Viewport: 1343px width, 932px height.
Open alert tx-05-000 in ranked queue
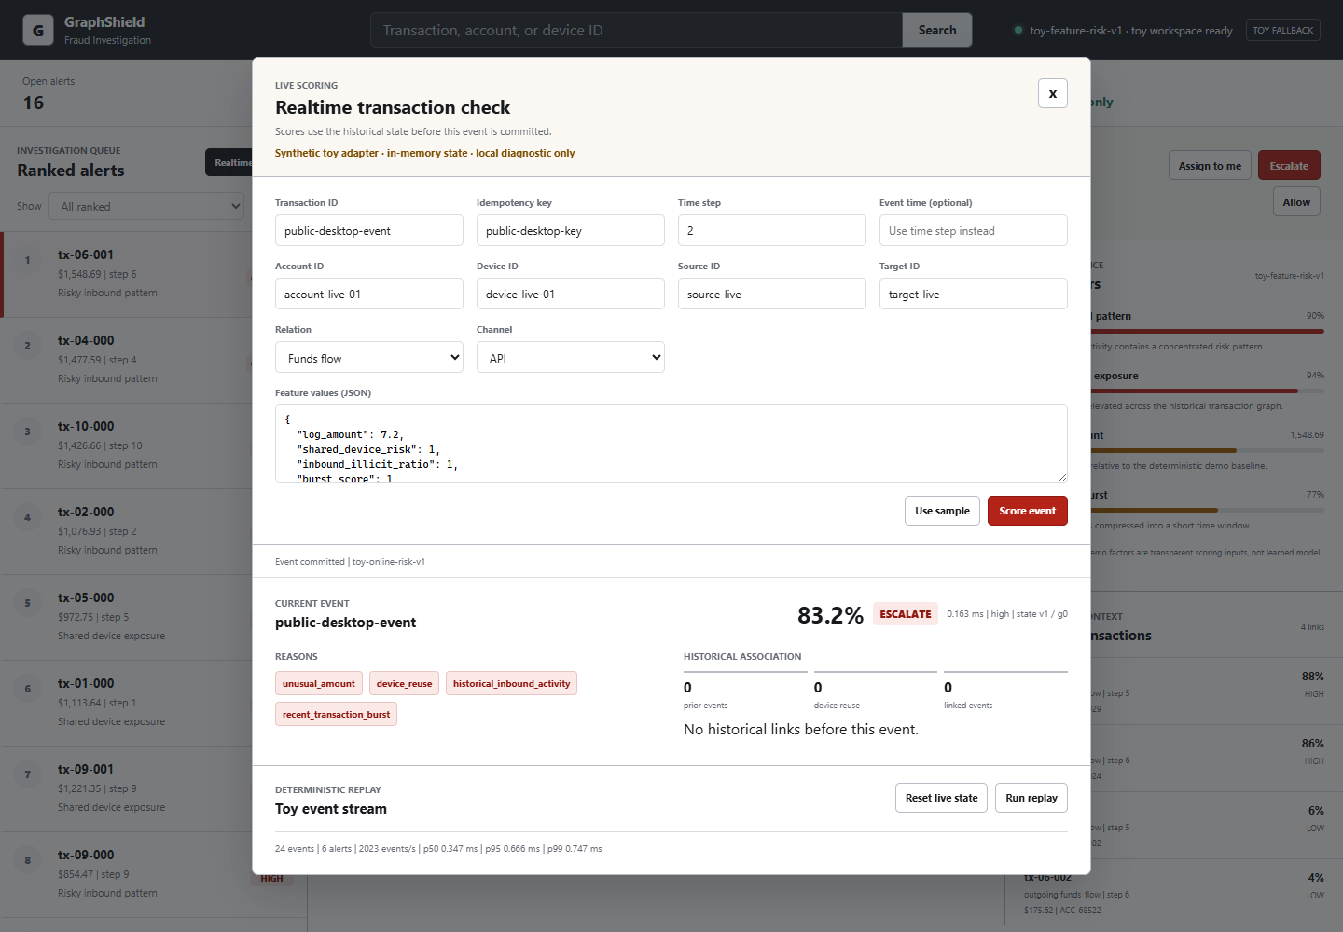click(x=127, y=617)
